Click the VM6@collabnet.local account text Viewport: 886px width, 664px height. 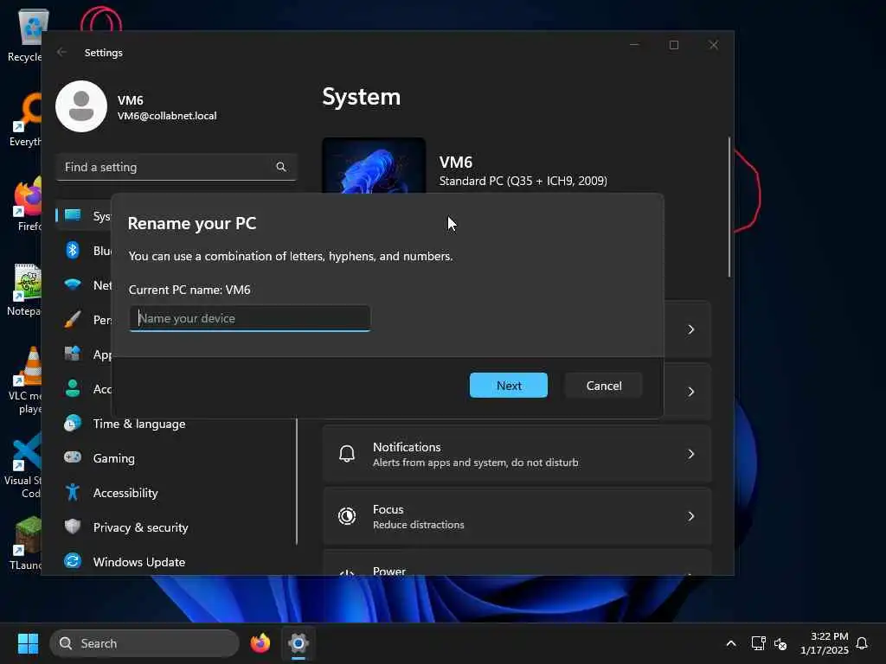coord(167,116)
